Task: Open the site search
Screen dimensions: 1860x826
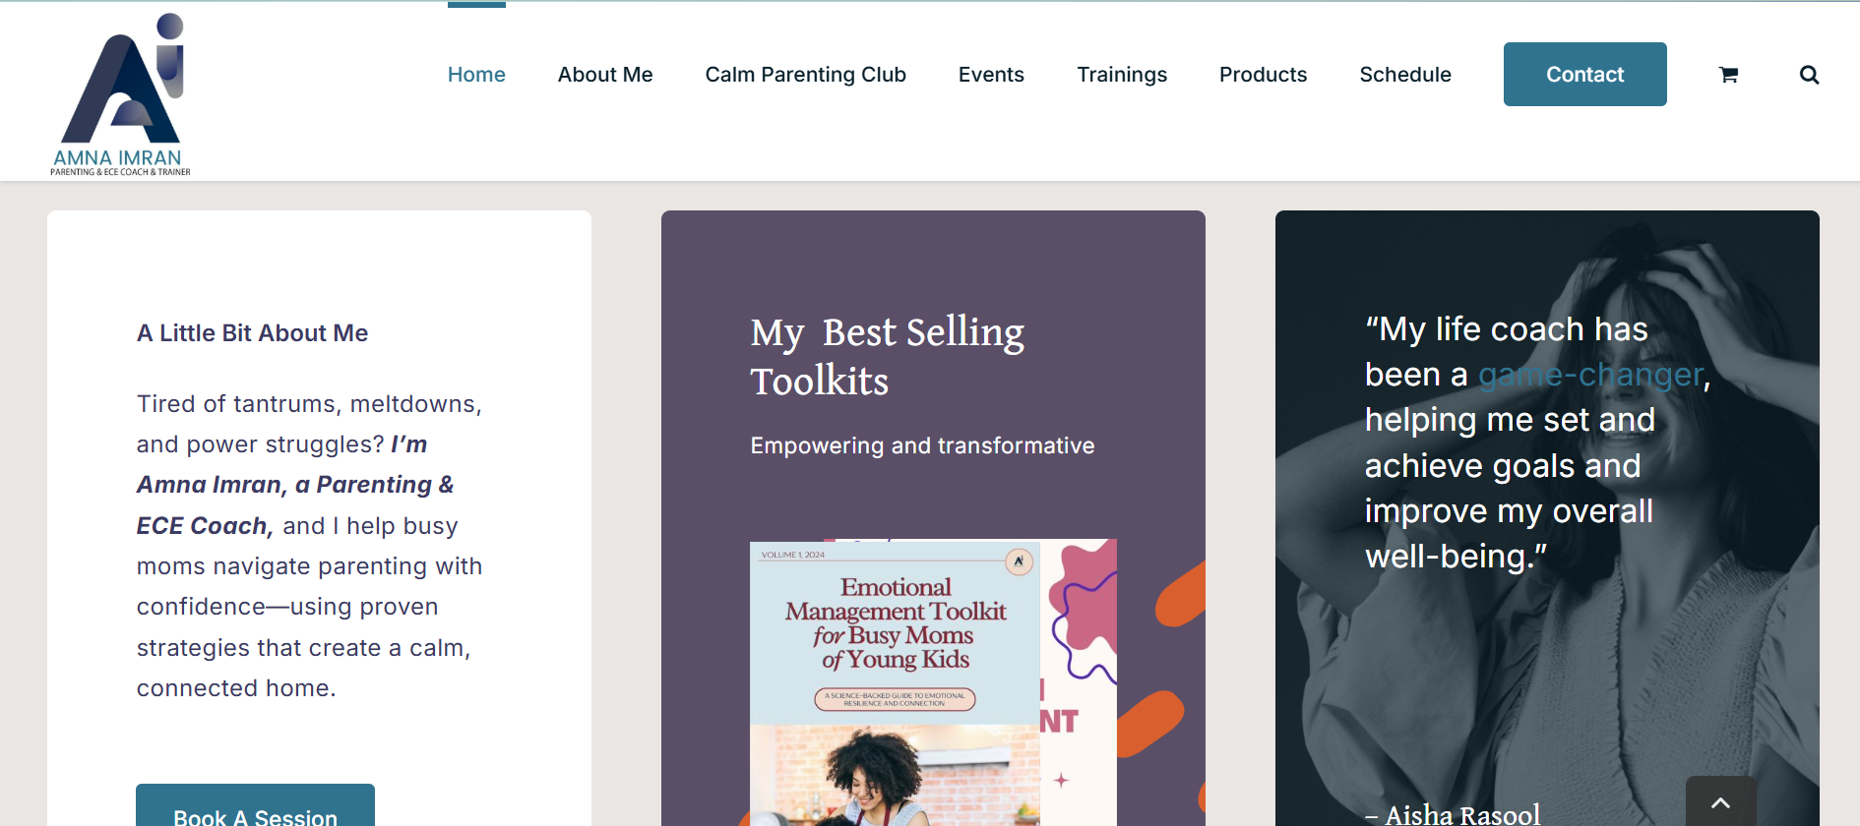Action: 1809,75
